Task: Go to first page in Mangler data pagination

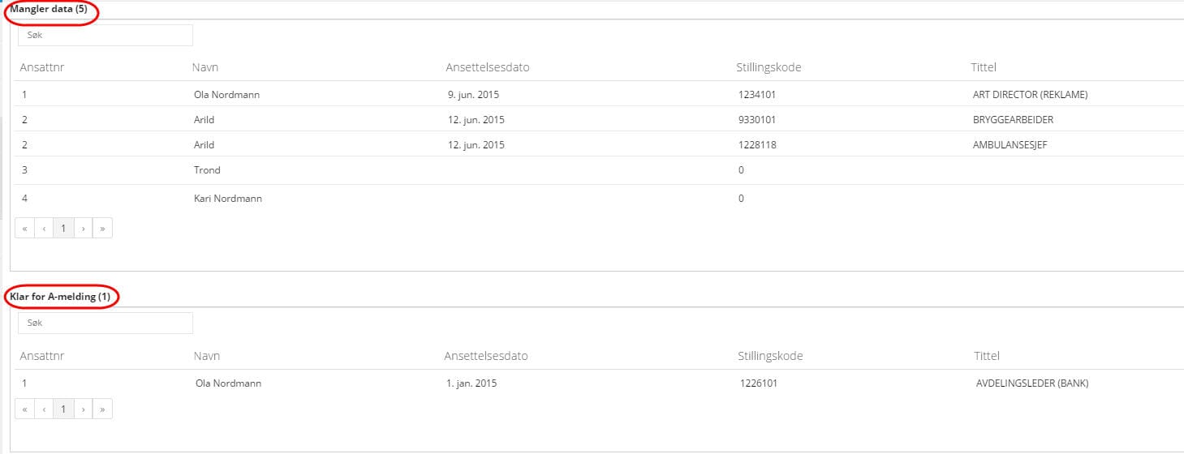Action: tap(24, 229)
